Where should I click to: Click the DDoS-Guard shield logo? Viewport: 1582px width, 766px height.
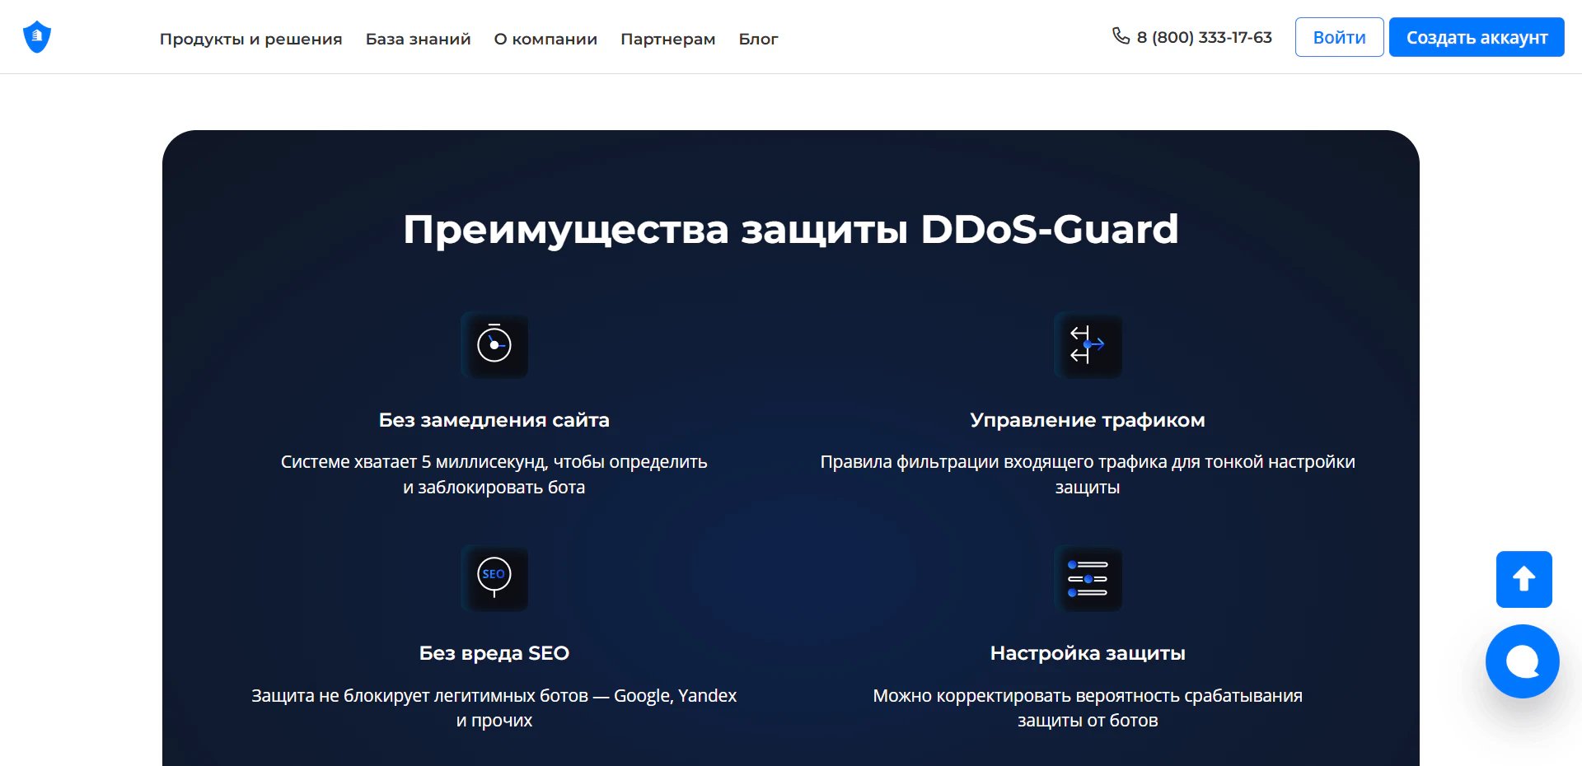(37, 37)
